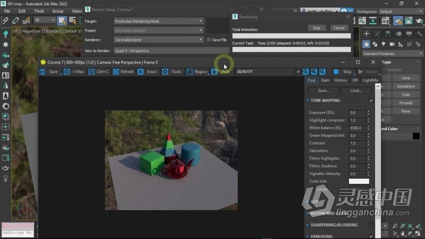
Task: Click the Contrast spinner arrows
Action: coord(368,143)
